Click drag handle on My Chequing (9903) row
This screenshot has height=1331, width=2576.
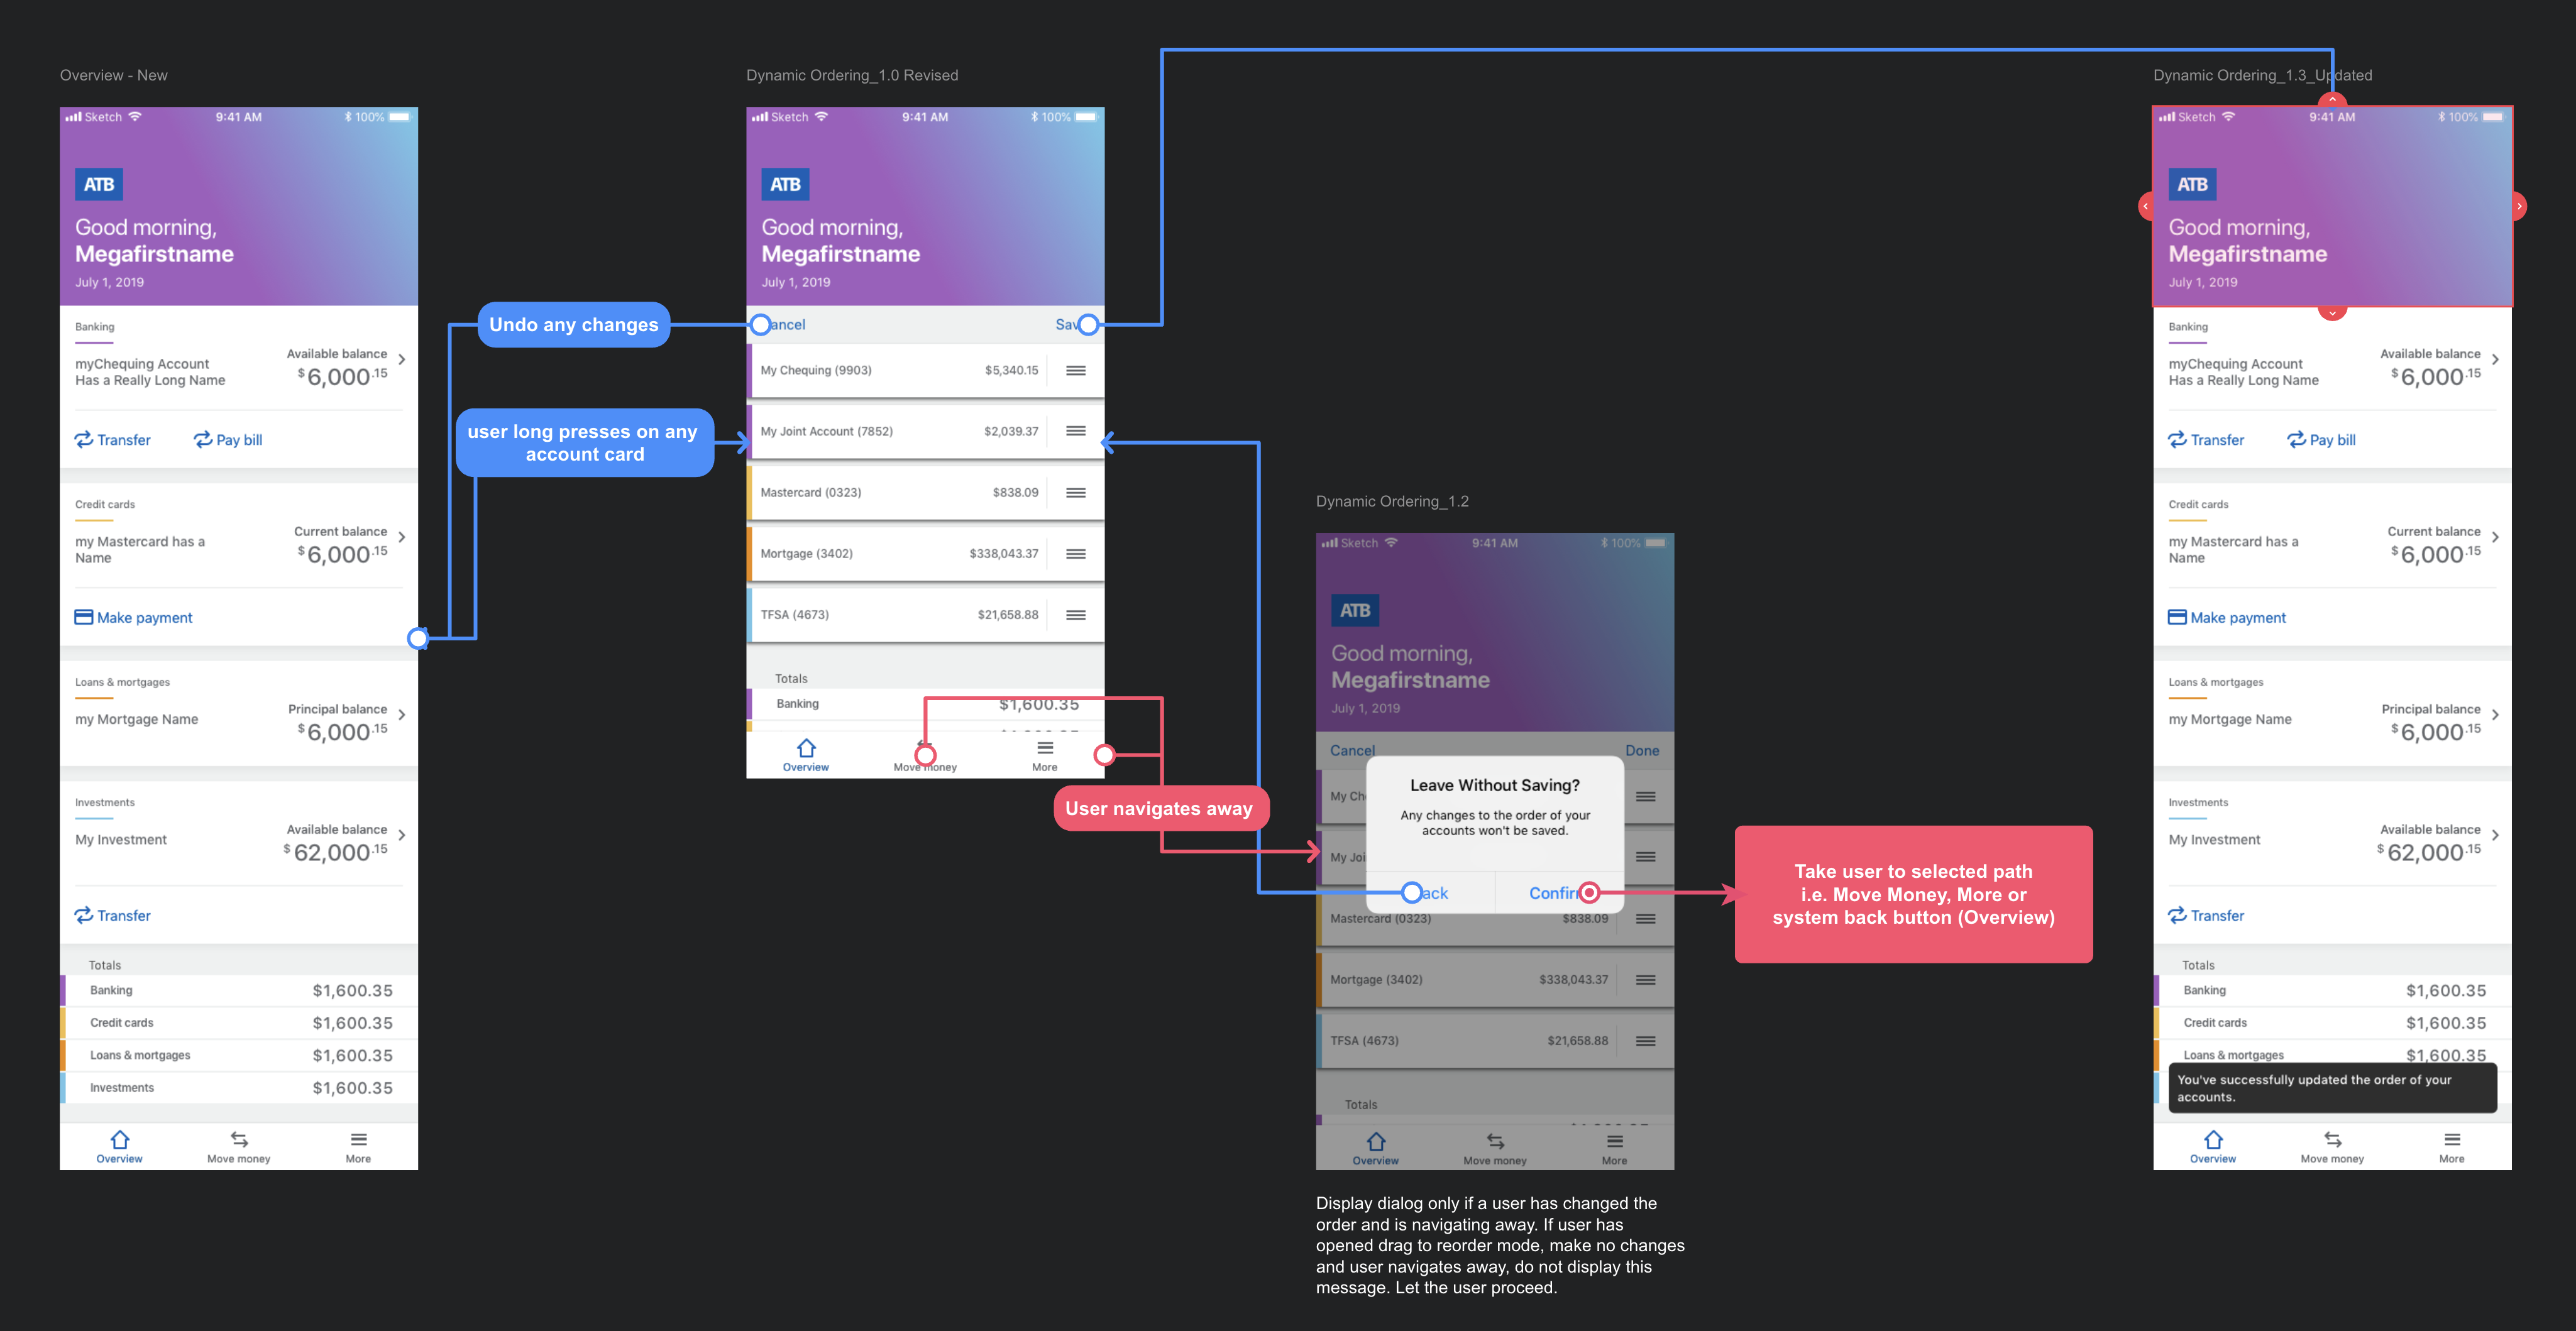point(1075,370)
